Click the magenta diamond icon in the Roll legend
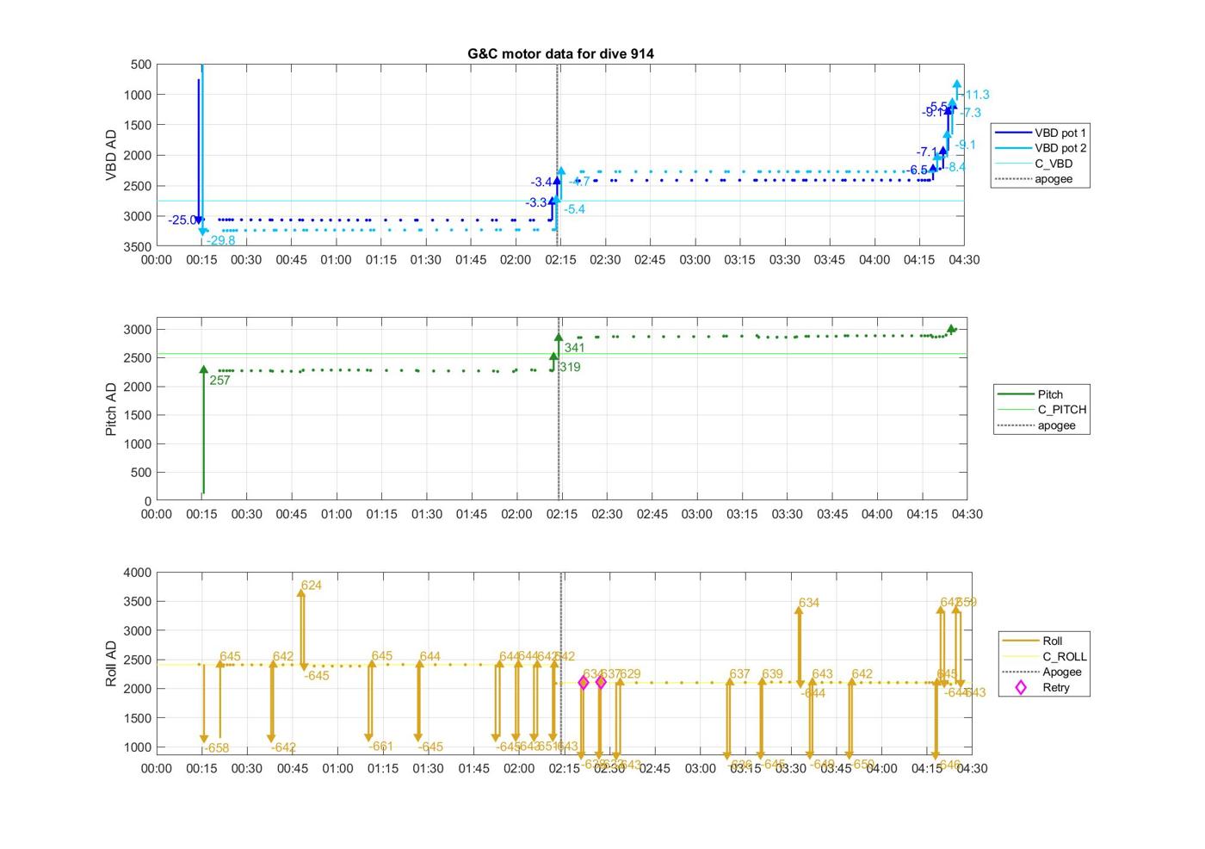The height and width of the screenshot is (849, 1205). 1021,687
